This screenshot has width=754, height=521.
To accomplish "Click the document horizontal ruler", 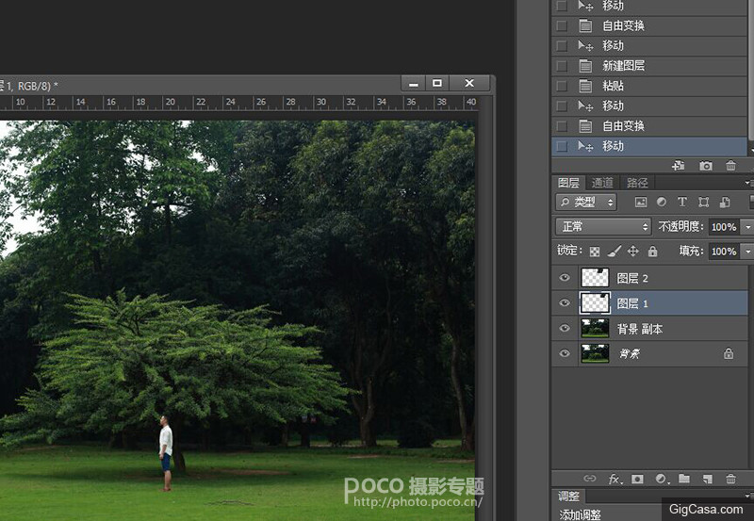I will click(239, 103).
